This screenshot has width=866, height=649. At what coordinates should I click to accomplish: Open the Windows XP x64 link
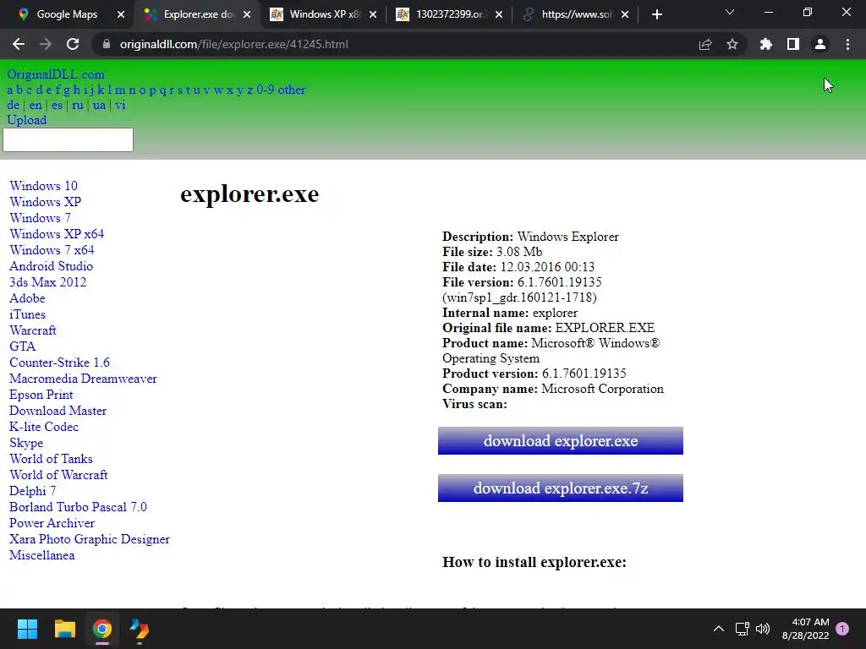point(57,234)
